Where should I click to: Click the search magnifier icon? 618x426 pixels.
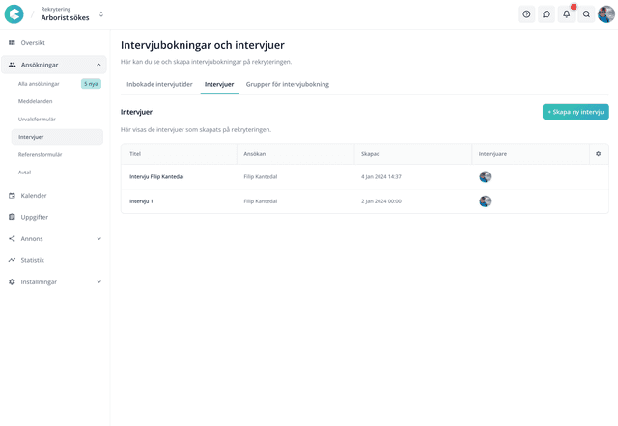[586, 14]
